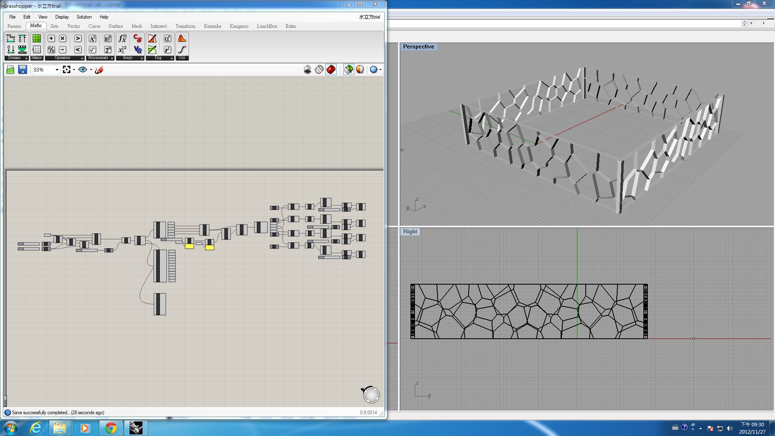
Task: Click the orange-white document quality sphere
Action: (x=360, y=70)
